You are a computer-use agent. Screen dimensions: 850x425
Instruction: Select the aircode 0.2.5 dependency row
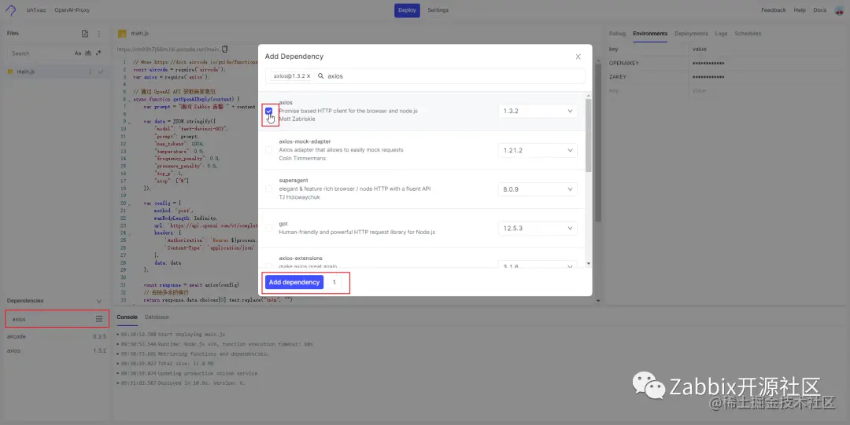(57, 336)
